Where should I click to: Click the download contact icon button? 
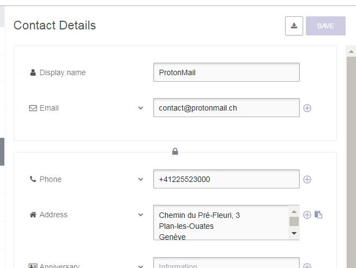[294, 26]
